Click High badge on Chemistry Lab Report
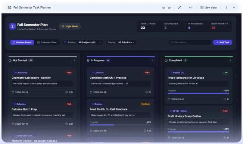The width and height of the screenshot is (243, 144). click(69, 72)
